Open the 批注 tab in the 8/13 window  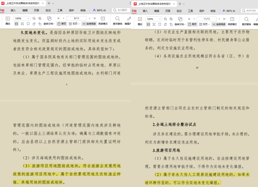tap(48, 10)
